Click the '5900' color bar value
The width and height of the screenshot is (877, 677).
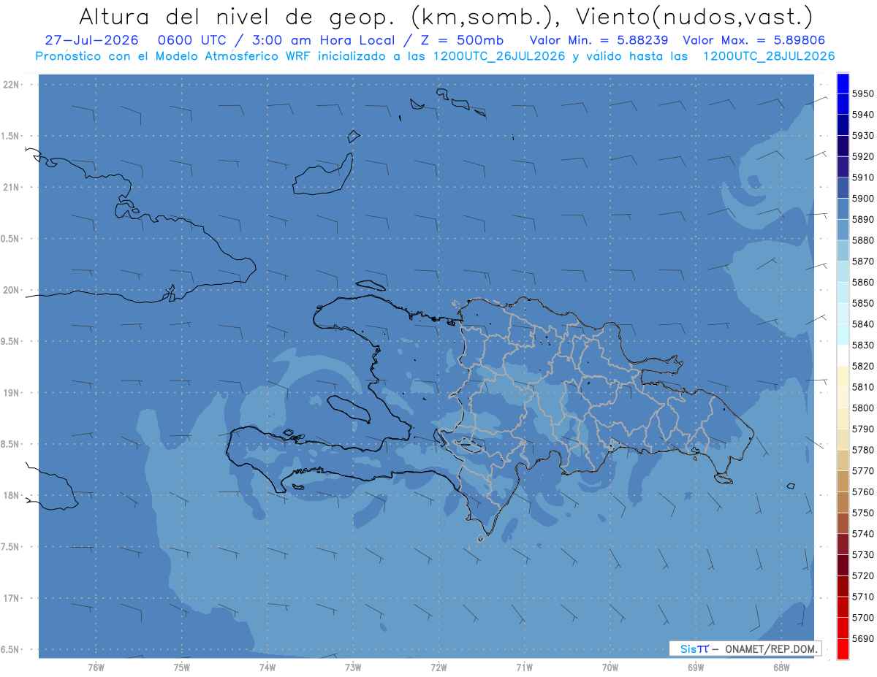tap(862, 198)
